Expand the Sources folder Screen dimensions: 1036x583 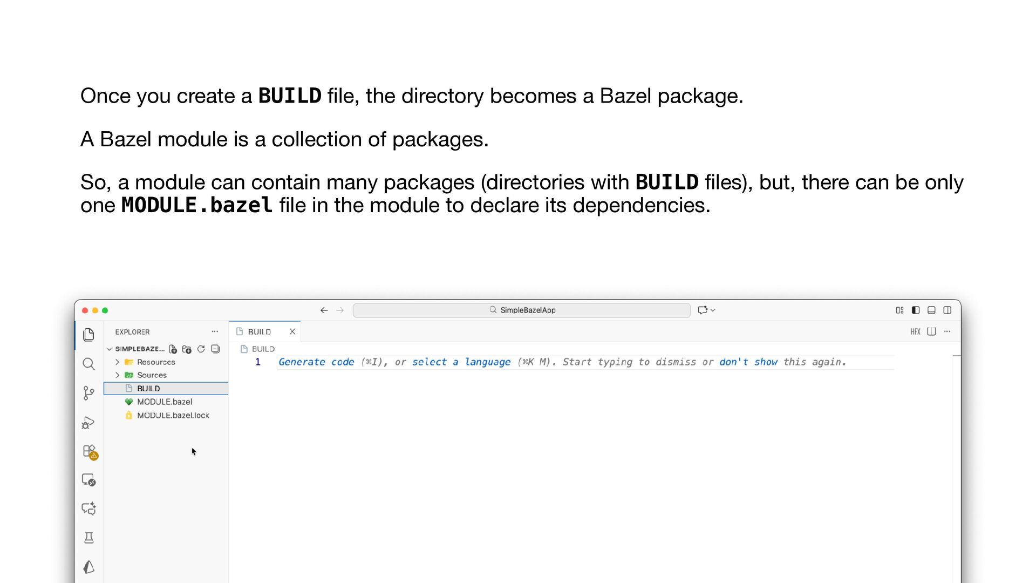pyautogui.click(x=117, y=375)
